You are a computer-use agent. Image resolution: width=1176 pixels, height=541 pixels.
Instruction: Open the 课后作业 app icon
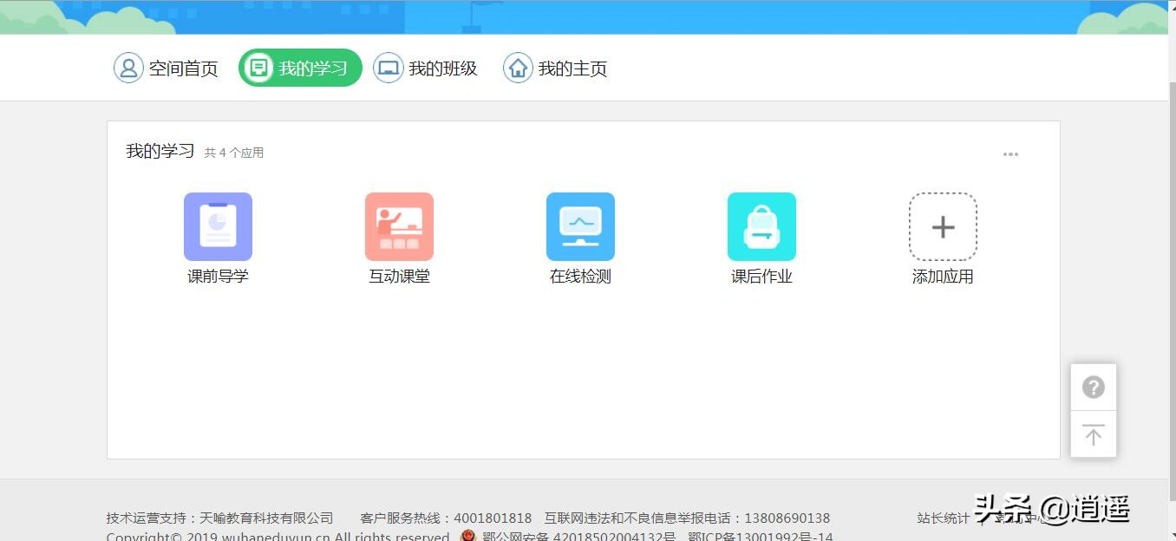coord(761,226)
